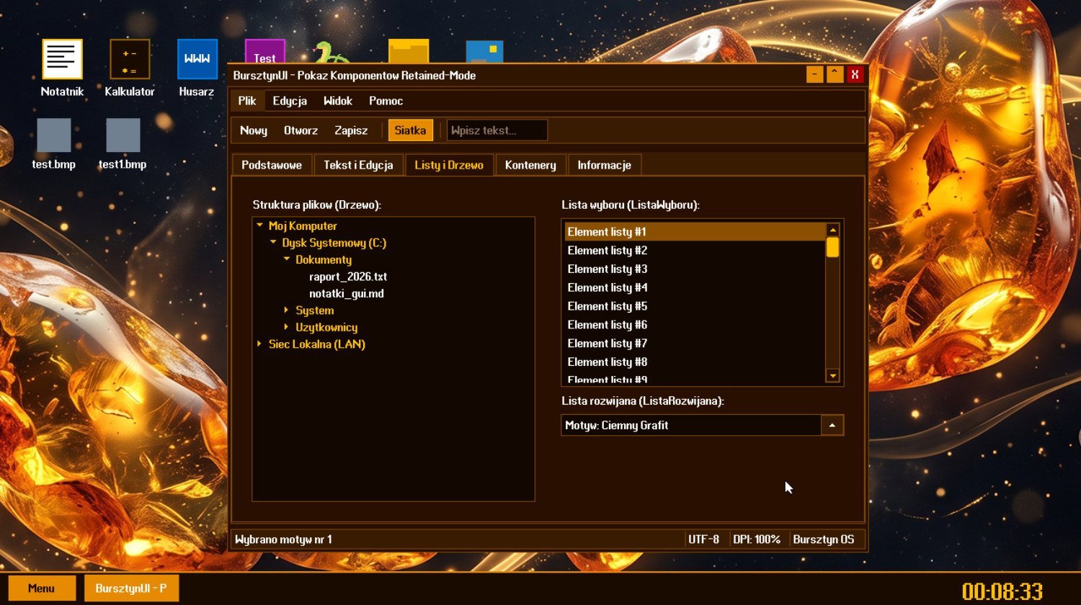Select raport_2026.txt in the tree
Image resolution: width=1081 pixels, height=605 pixels.
tap(348, 277)
